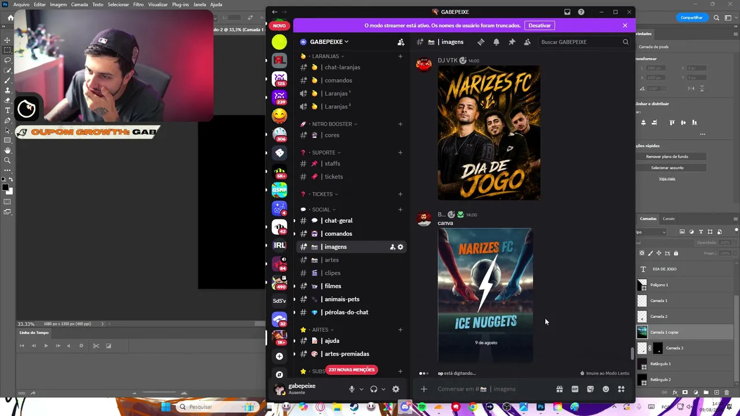Switch to Canais tab in Photoshop
This screenshot has height=416, width=740.
(668, 218)
